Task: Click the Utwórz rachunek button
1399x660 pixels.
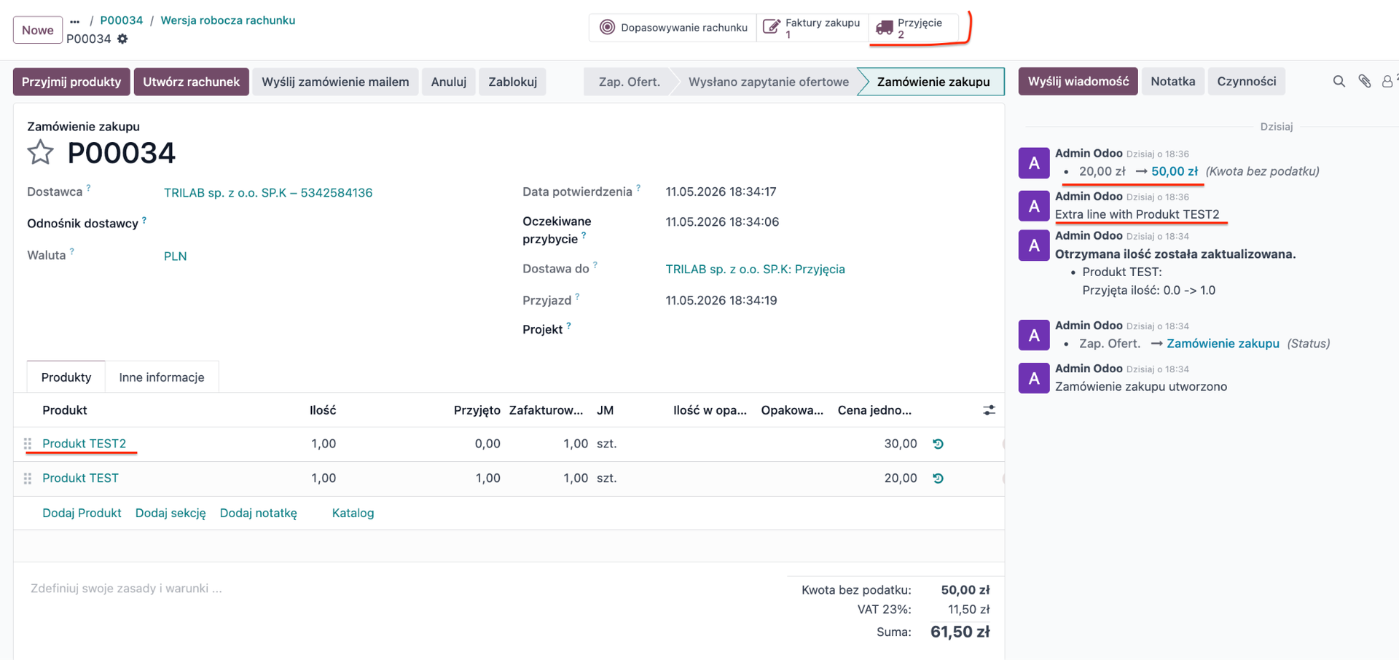Action: pyautogui.click(x=191, y=82)
